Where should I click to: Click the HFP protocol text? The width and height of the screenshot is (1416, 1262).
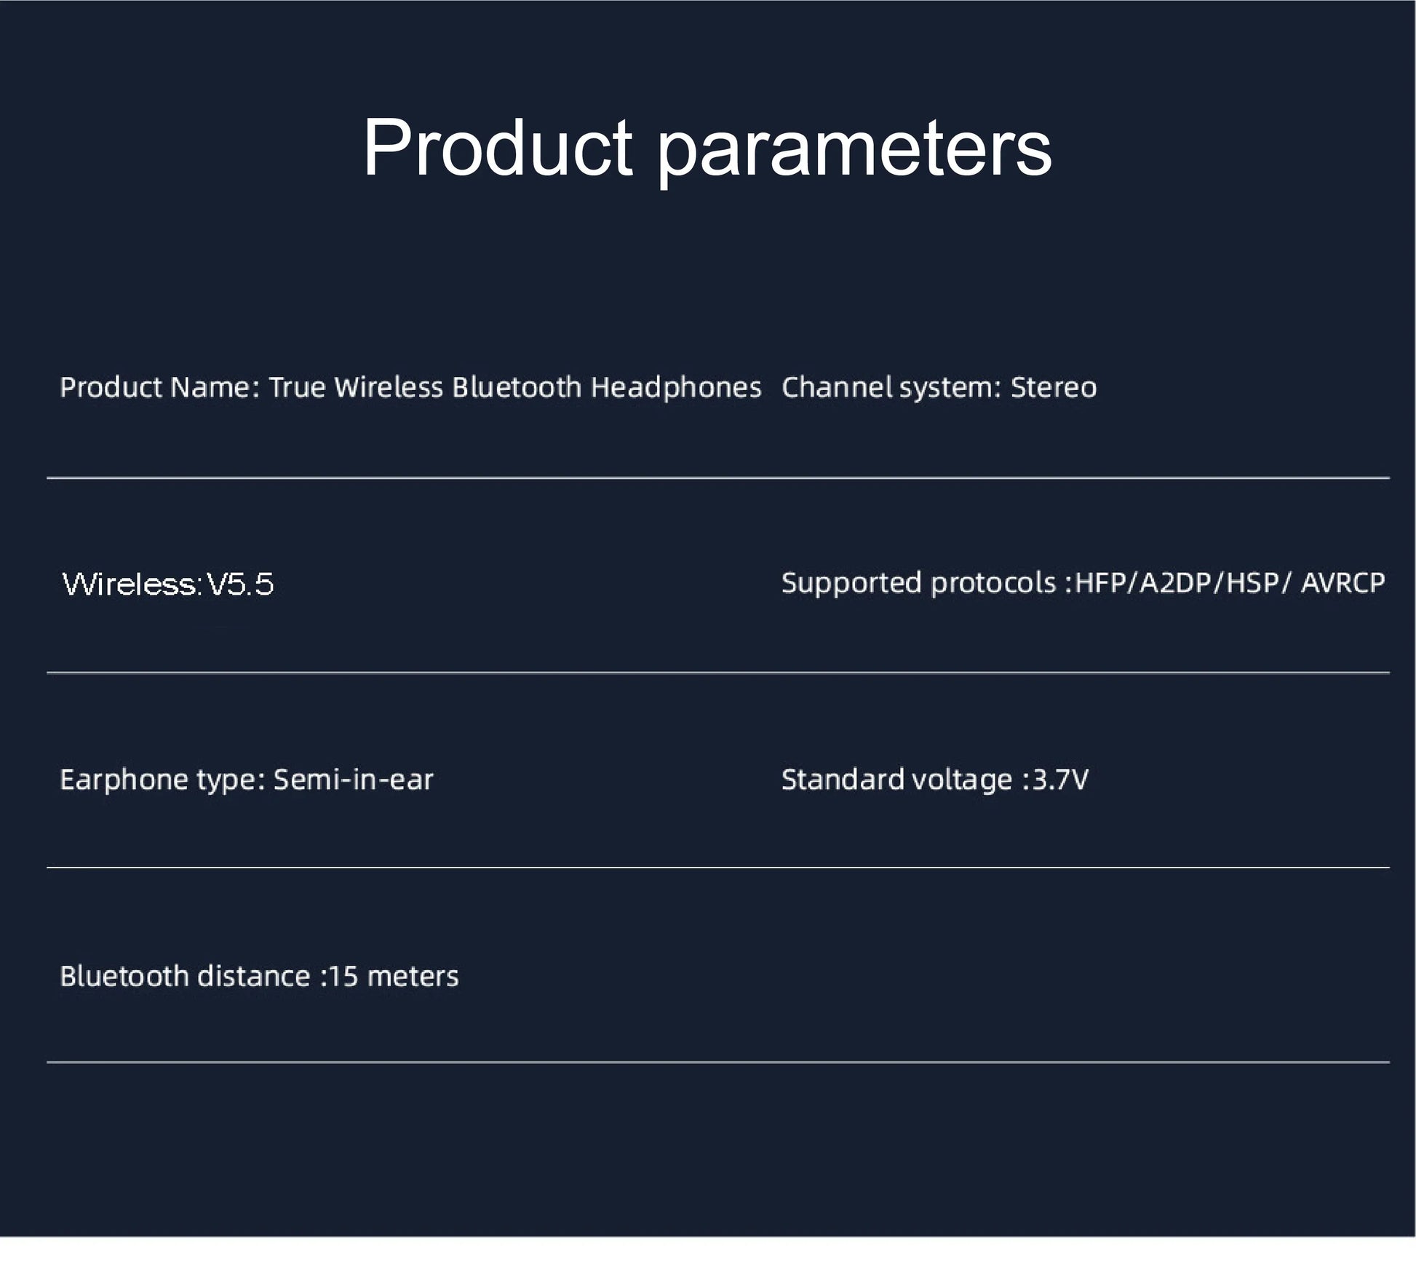click(x=1100, y=583)
